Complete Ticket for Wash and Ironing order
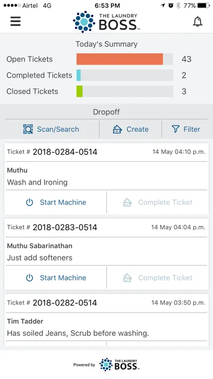The image size is (213, 379). (158, 203)
